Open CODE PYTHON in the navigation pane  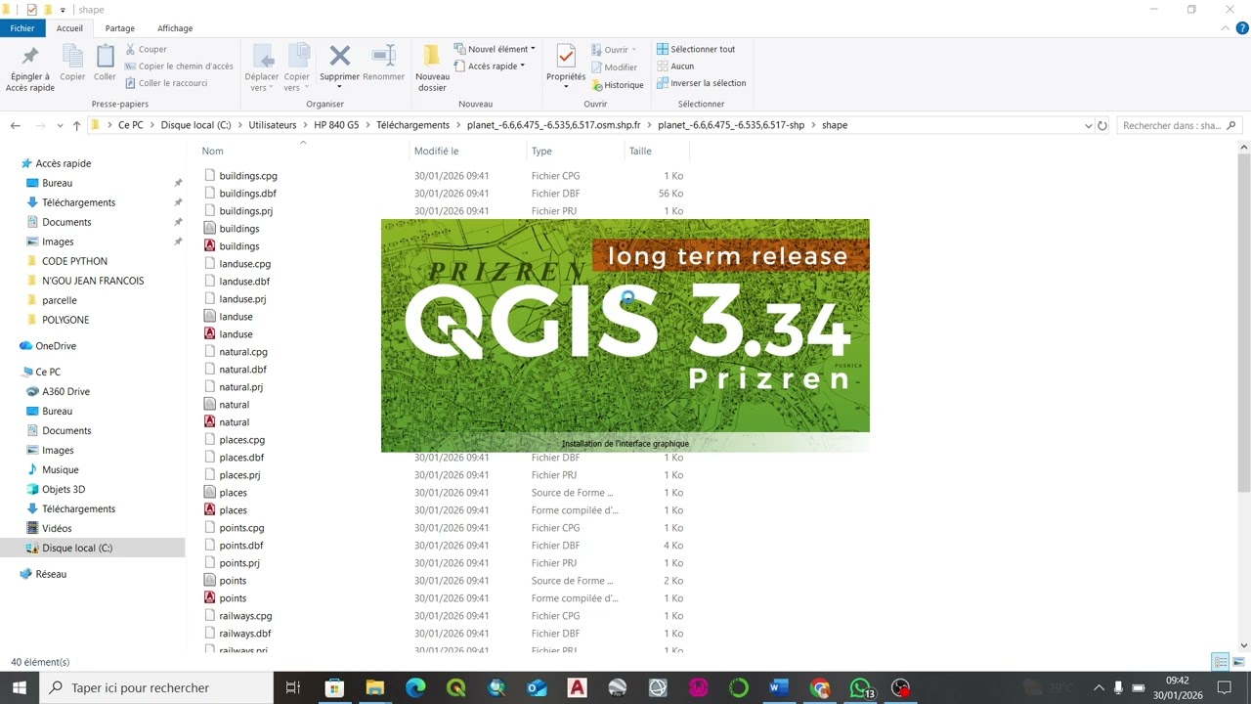tap(74, 261)
